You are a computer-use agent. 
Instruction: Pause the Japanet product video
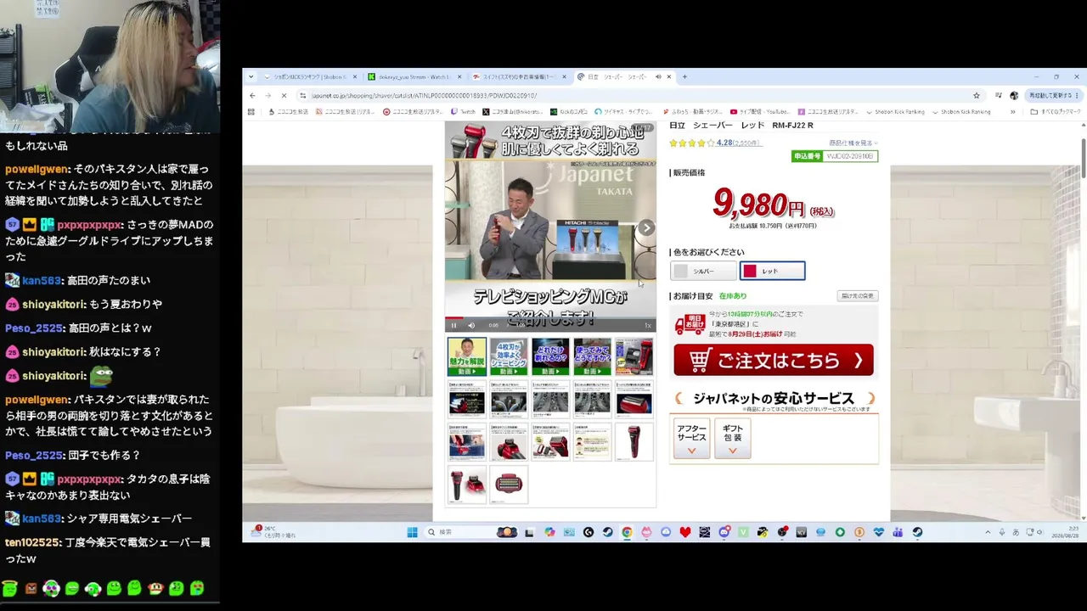point(453,325)
